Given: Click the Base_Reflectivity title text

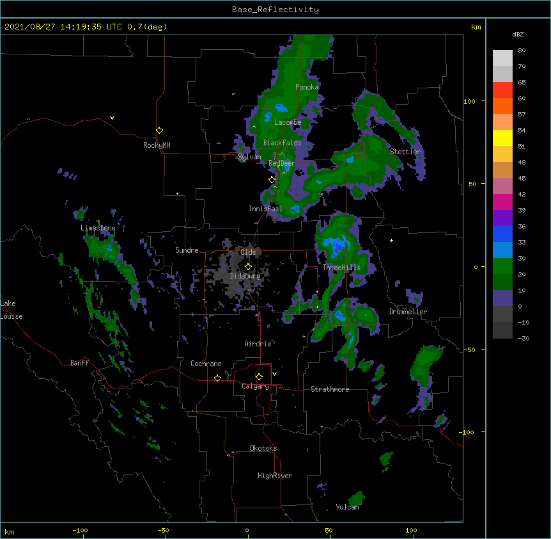Looking at the screenshot, I should point(275,10).
